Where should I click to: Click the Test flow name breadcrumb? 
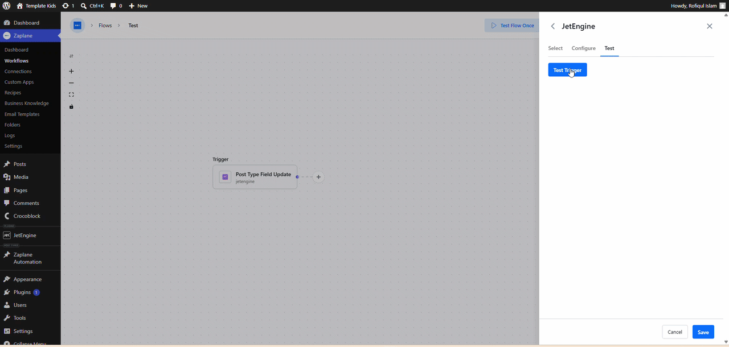click(133, 26)
